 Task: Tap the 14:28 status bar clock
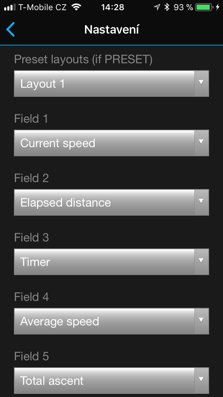click(113, 7)
